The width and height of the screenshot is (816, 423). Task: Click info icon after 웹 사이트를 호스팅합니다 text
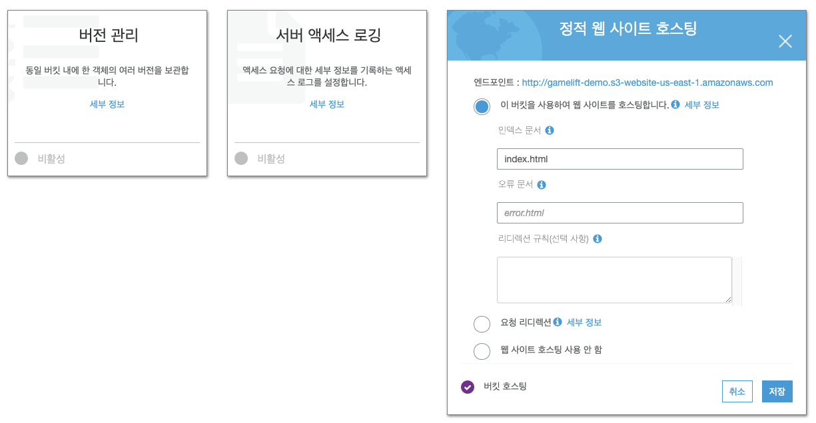pyautogui.click(x=675, y=104)
